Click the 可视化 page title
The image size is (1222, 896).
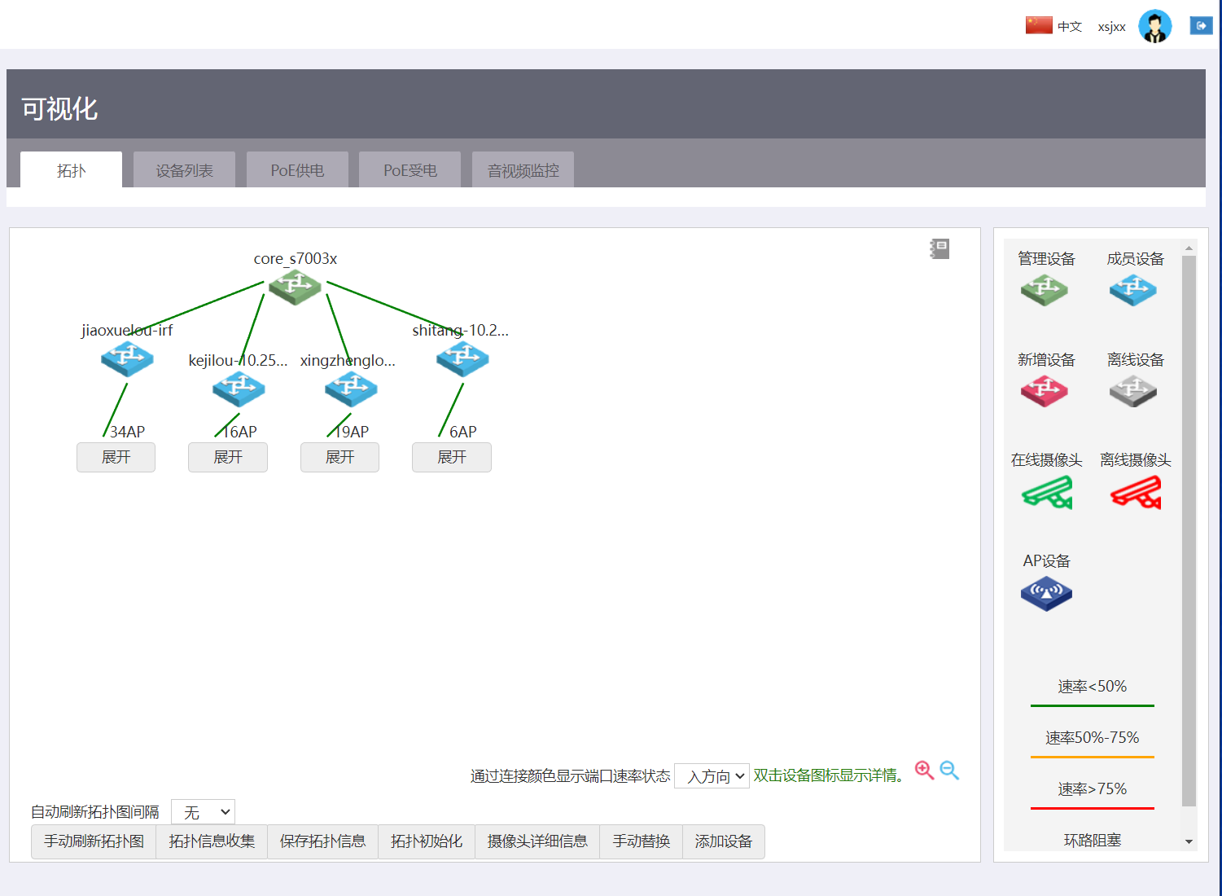click(x=59, y=108)
